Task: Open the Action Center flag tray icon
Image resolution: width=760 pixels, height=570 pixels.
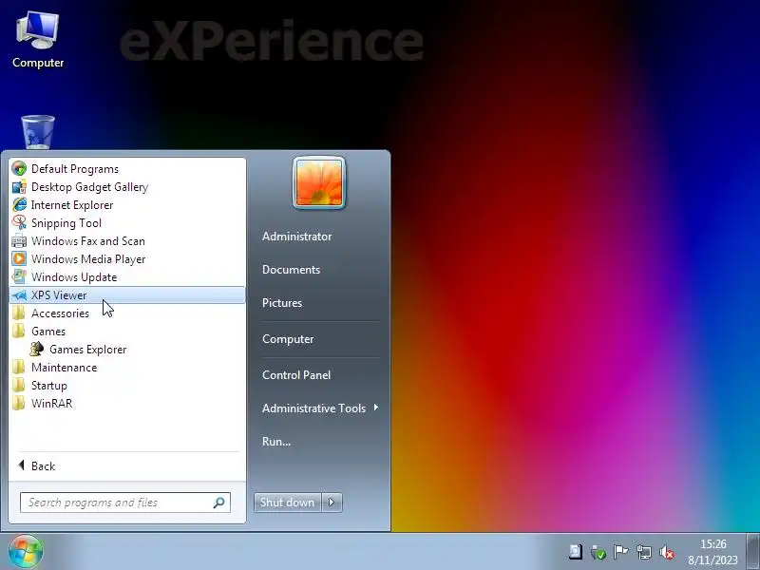Action: [620, 552]
